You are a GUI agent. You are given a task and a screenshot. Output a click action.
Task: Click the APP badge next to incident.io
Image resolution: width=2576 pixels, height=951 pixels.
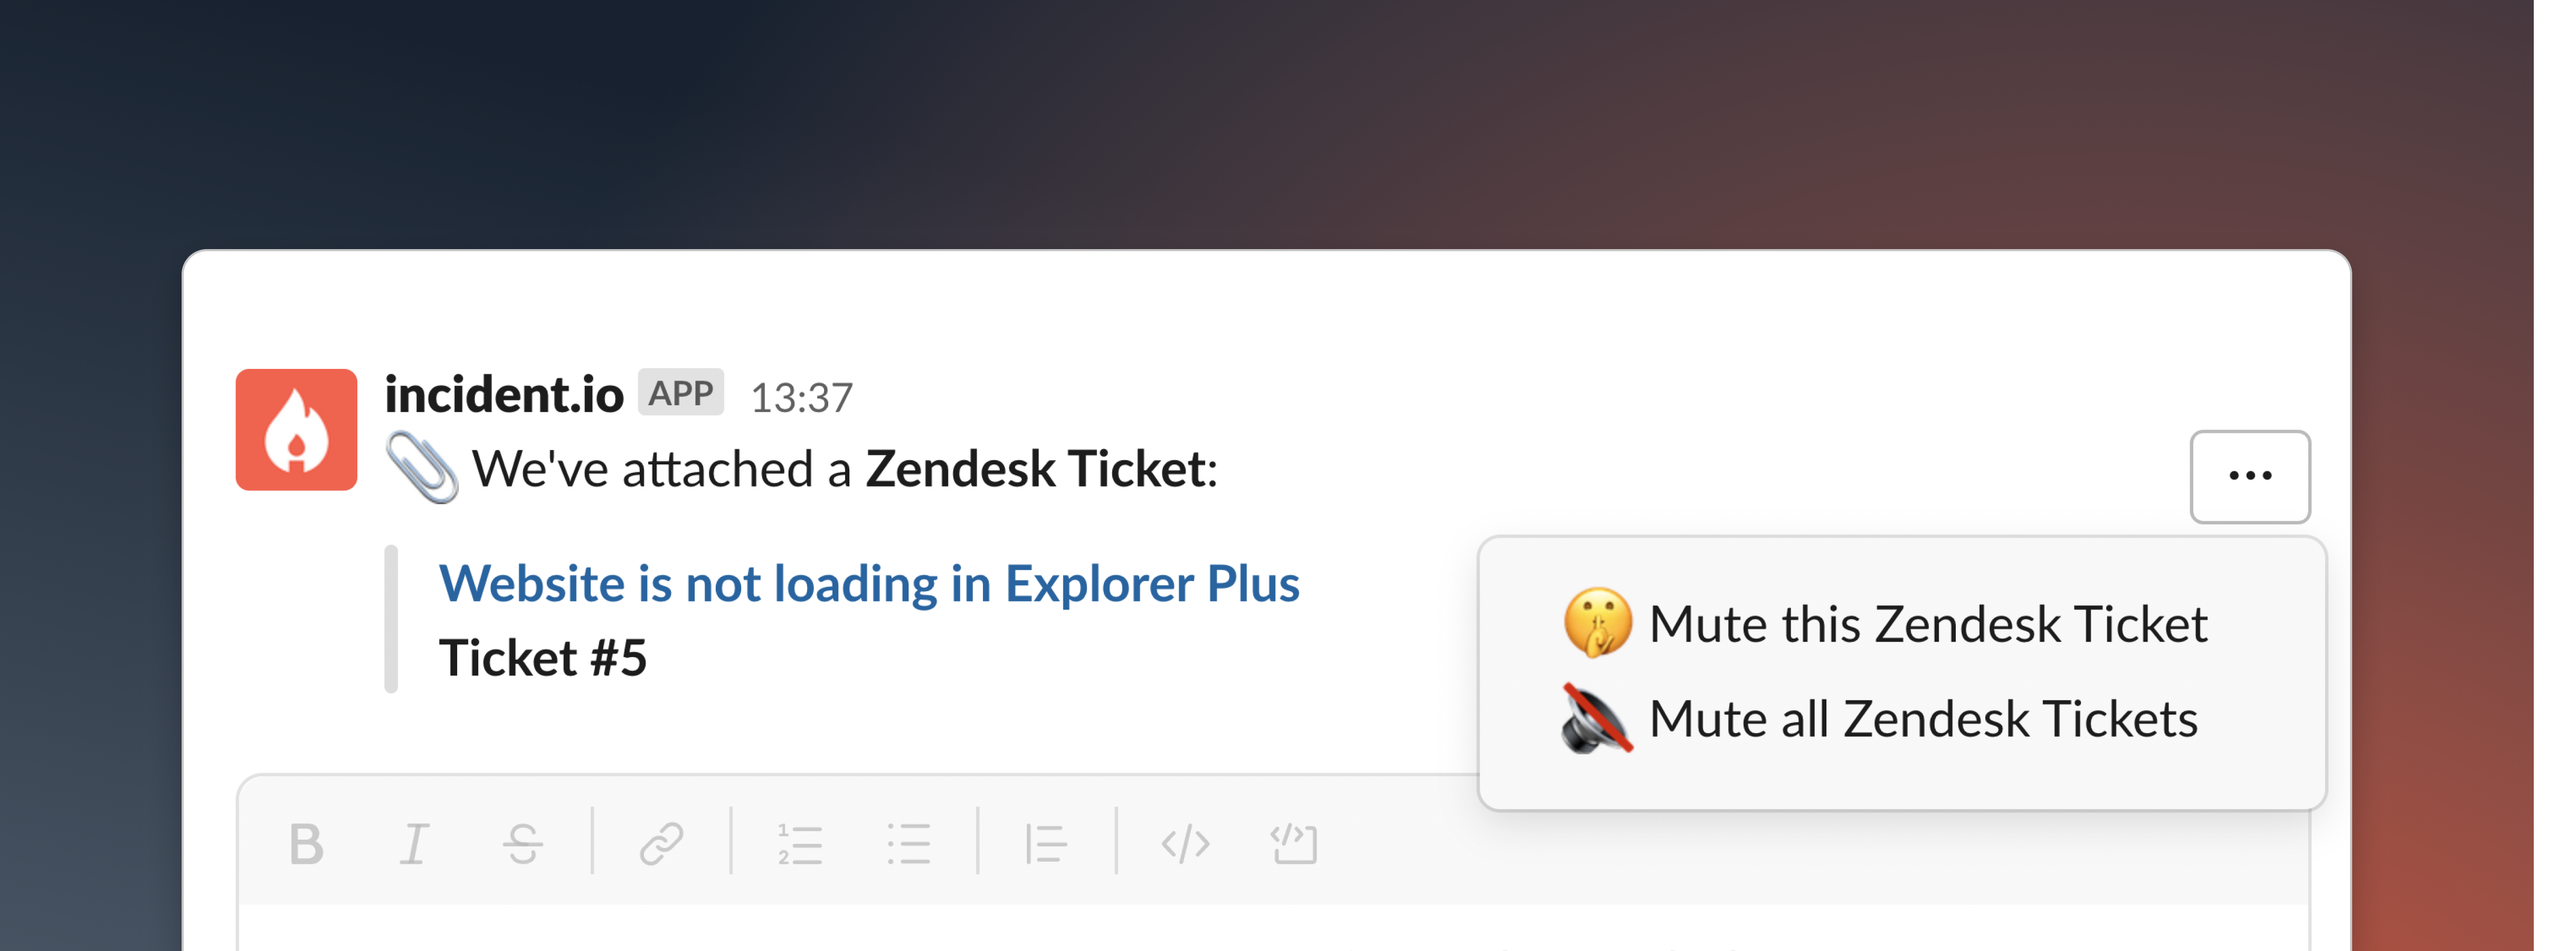point(680,393)
